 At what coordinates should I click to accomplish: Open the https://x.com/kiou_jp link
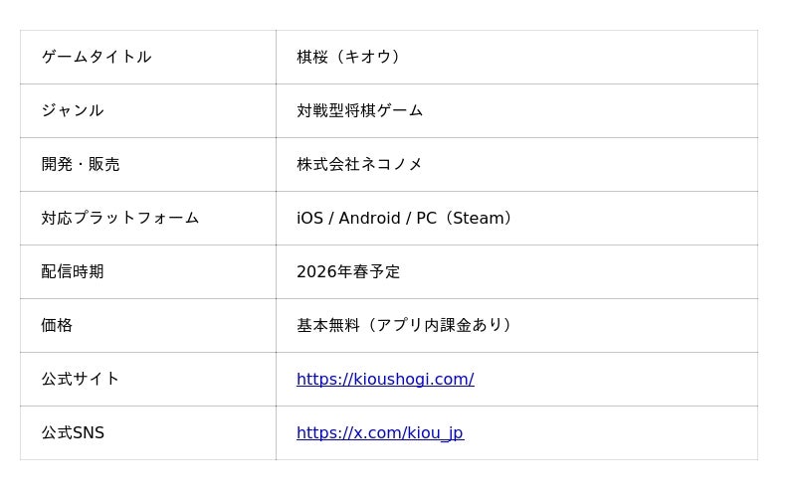[x=379, y=432]
